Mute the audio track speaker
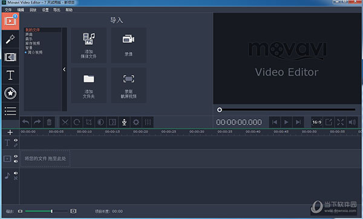 click(16, 173)
